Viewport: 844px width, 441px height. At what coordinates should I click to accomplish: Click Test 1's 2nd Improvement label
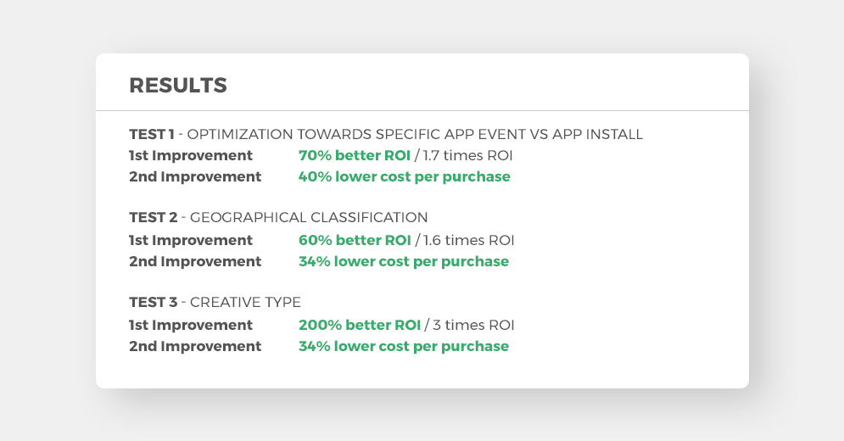[x=195, y=177]
